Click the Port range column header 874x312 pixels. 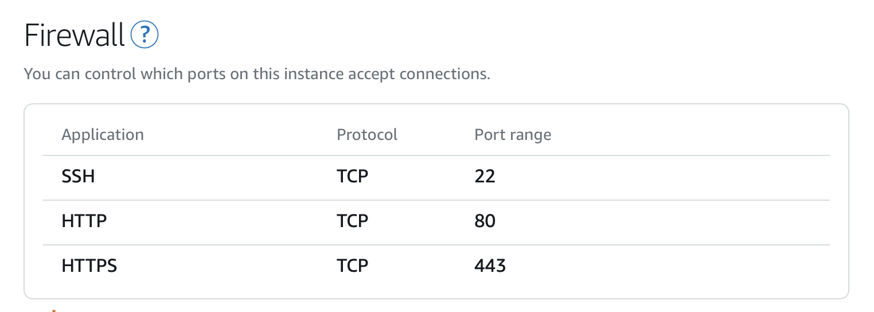[513, 135]
